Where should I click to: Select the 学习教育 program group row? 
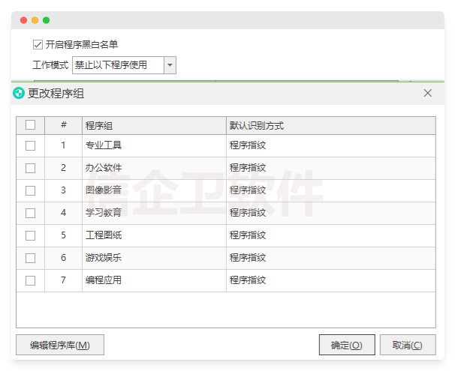pos(104,213)
